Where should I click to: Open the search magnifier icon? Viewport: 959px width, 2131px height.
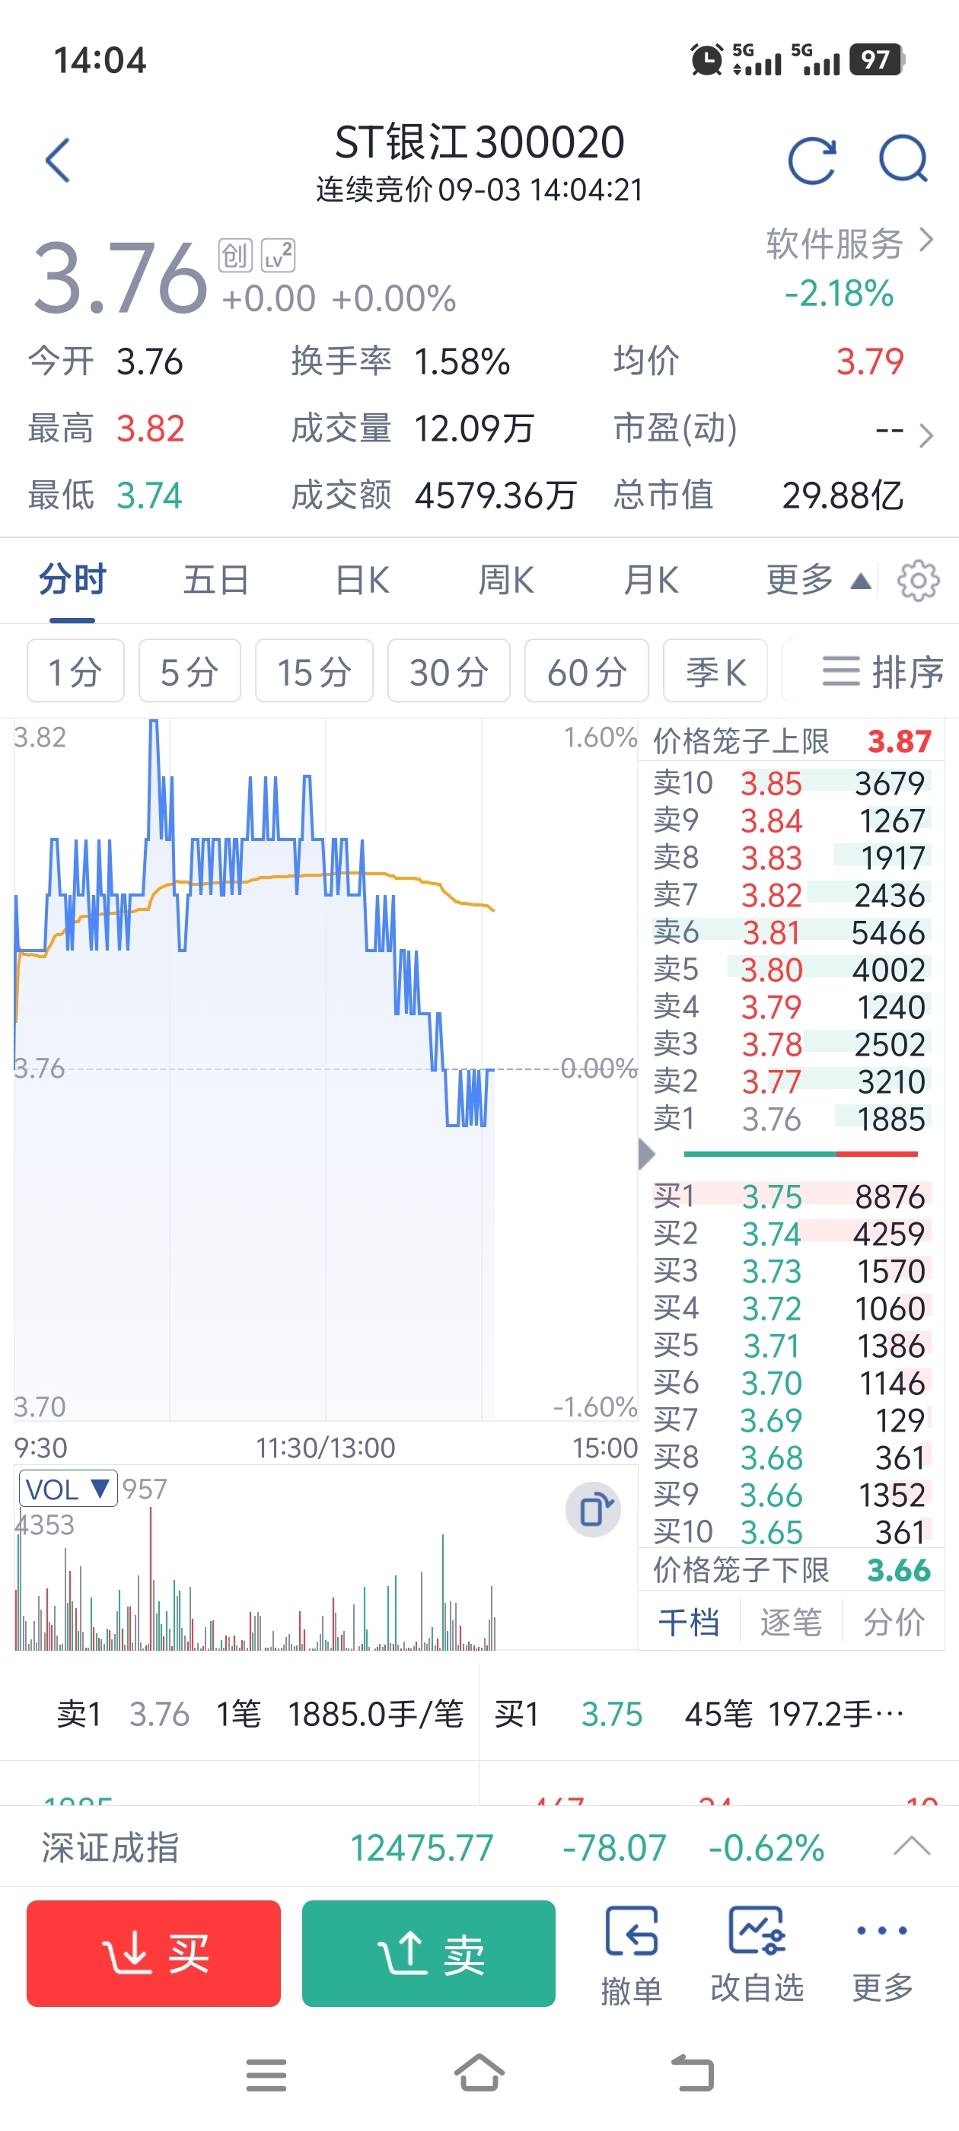tap(903, 158)
